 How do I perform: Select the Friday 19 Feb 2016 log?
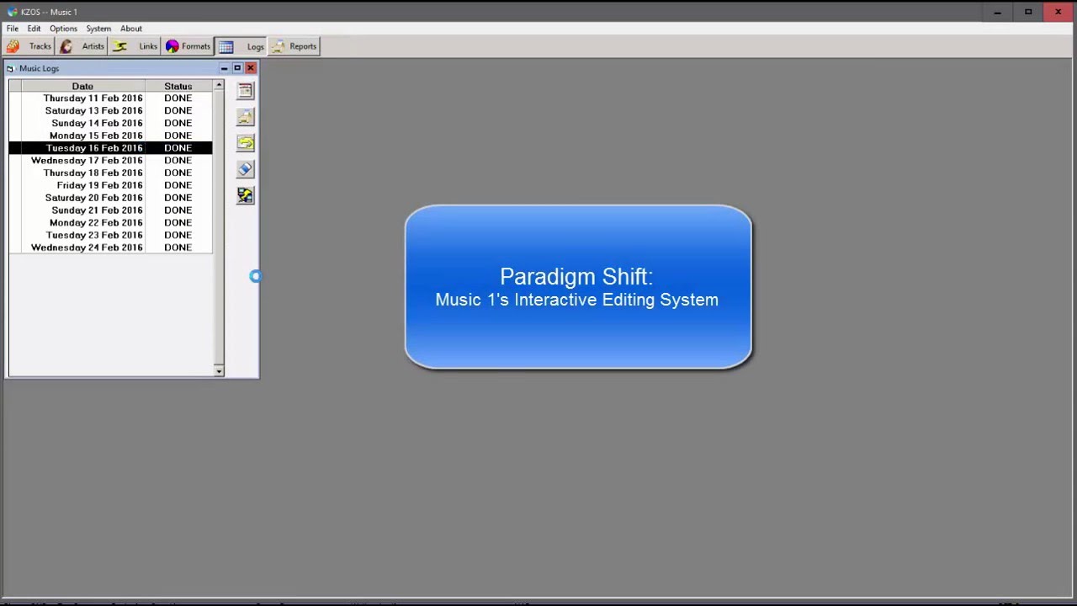(x=110, y=185)
